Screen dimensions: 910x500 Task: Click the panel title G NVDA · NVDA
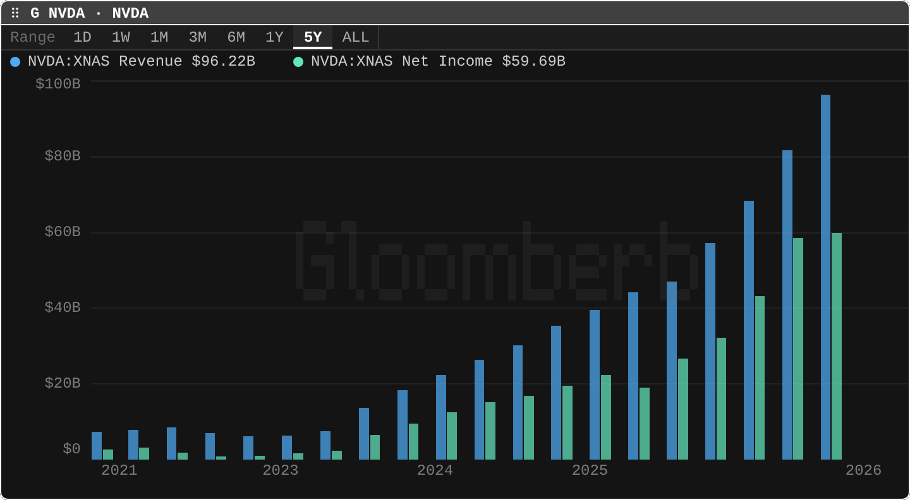pyautogui.click(x=89, y=13)
